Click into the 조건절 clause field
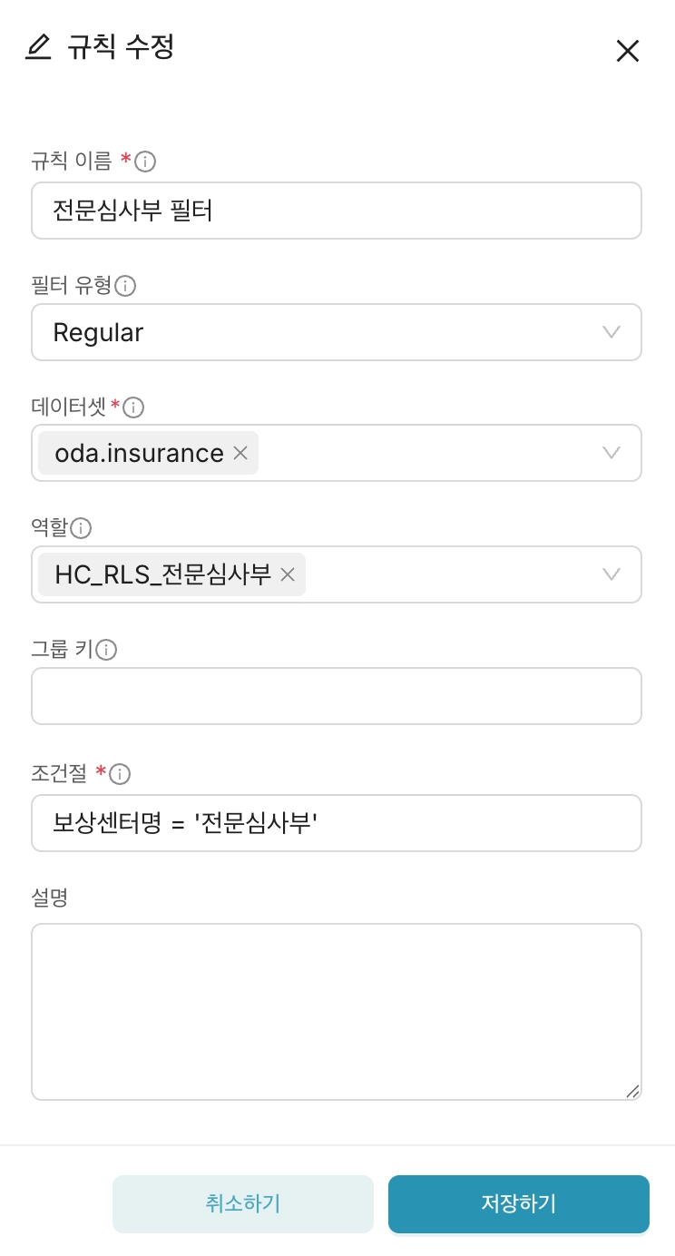Screen dimensions: 675x1256 point(337,823)
